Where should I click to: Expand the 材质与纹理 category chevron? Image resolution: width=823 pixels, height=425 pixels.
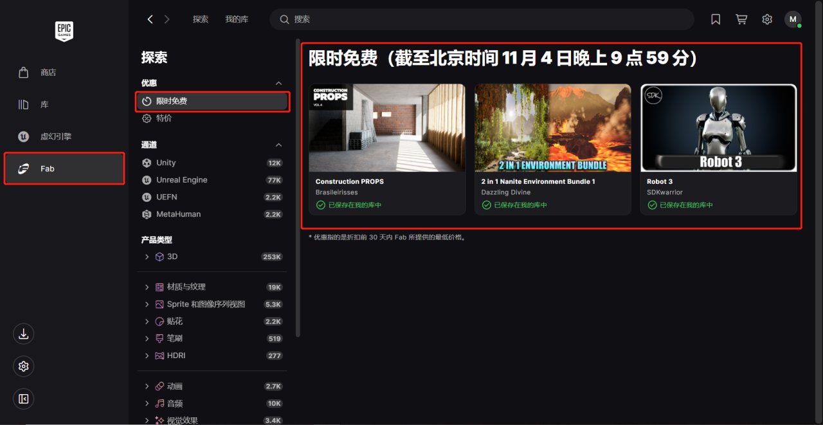click(147, 287)
